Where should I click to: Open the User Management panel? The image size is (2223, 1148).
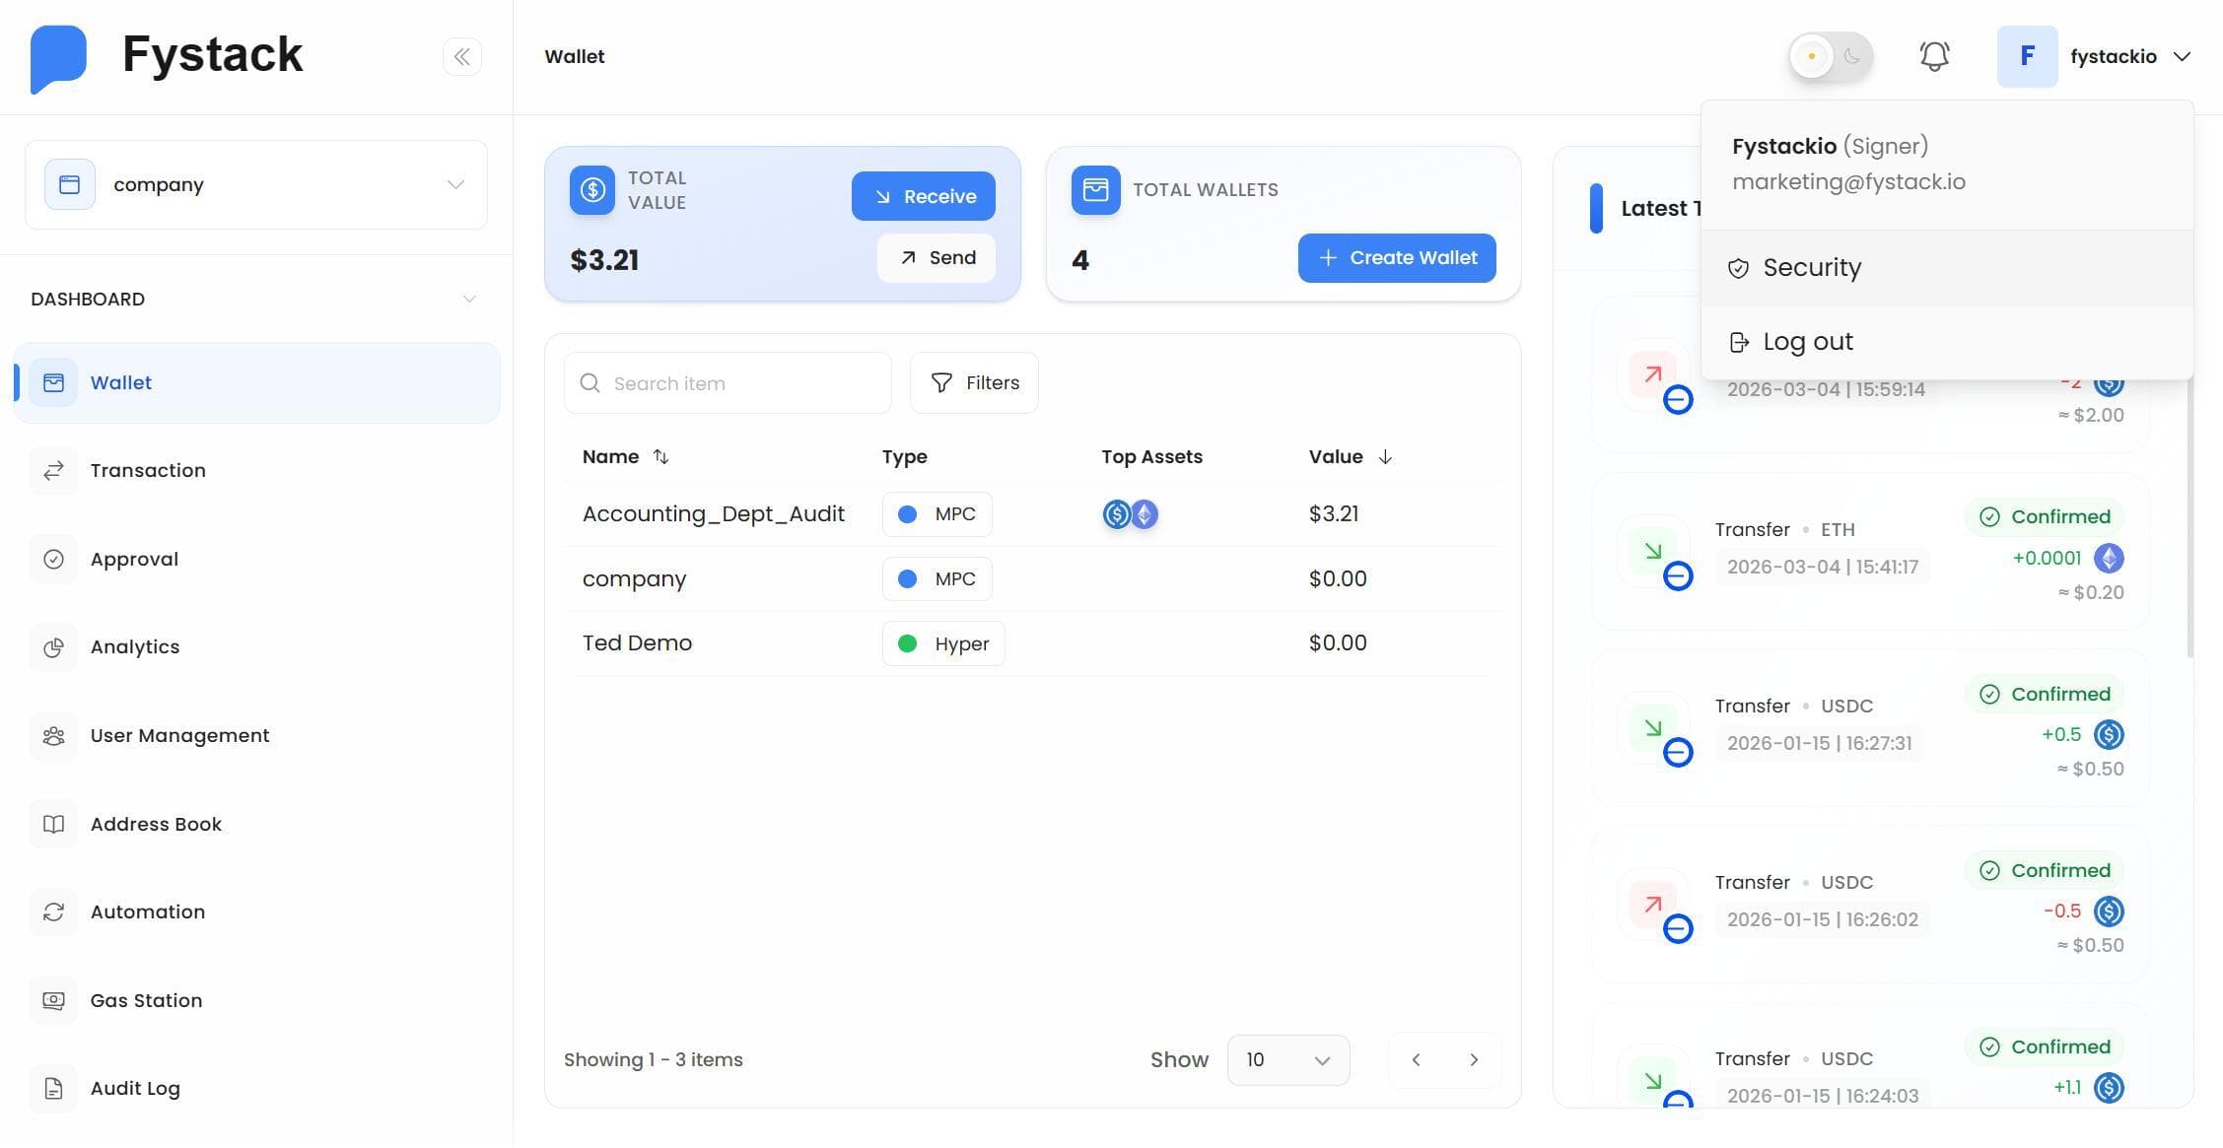pos(179,735)
